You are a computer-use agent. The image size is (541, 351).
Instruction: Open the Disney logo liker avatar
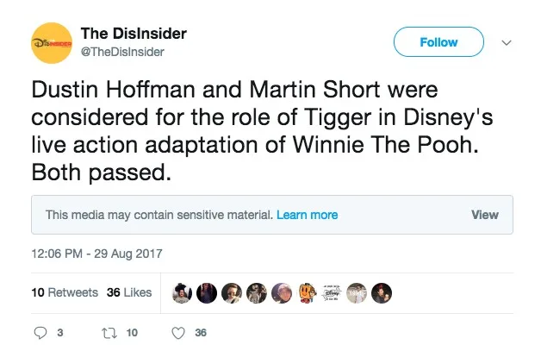click(331, 292)
